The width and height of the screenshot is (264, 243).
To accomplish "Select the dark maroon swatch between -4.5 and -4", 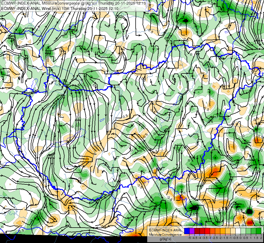I will point(197,231).
